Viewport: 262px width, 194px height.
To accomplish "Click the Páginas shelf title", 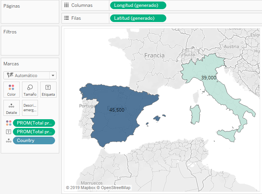I will coord(12,6).
